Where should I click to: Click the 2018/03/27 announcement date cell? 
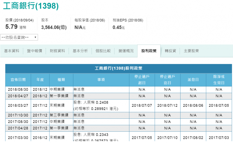(x=18, y=105)
